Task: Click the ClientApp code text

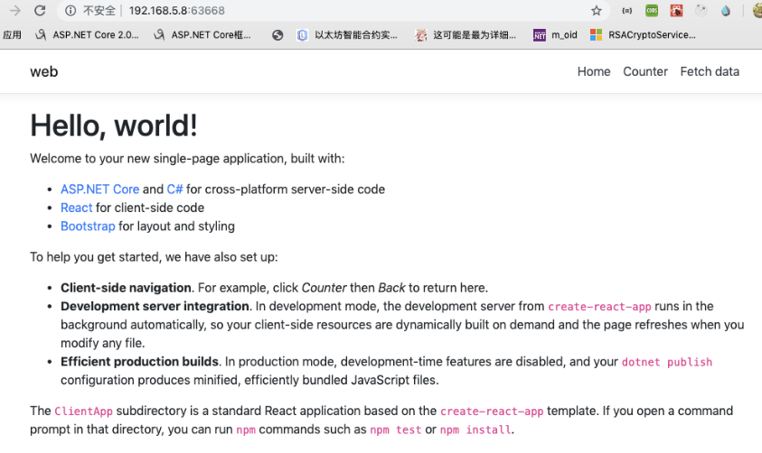Action: [x=83, y=411]
